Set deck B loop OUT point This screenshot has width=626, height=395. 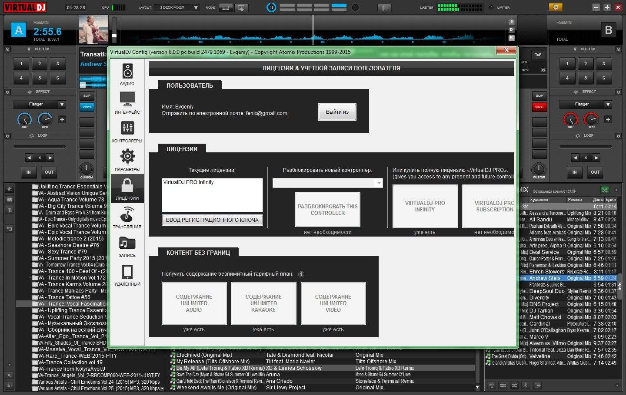595,172
